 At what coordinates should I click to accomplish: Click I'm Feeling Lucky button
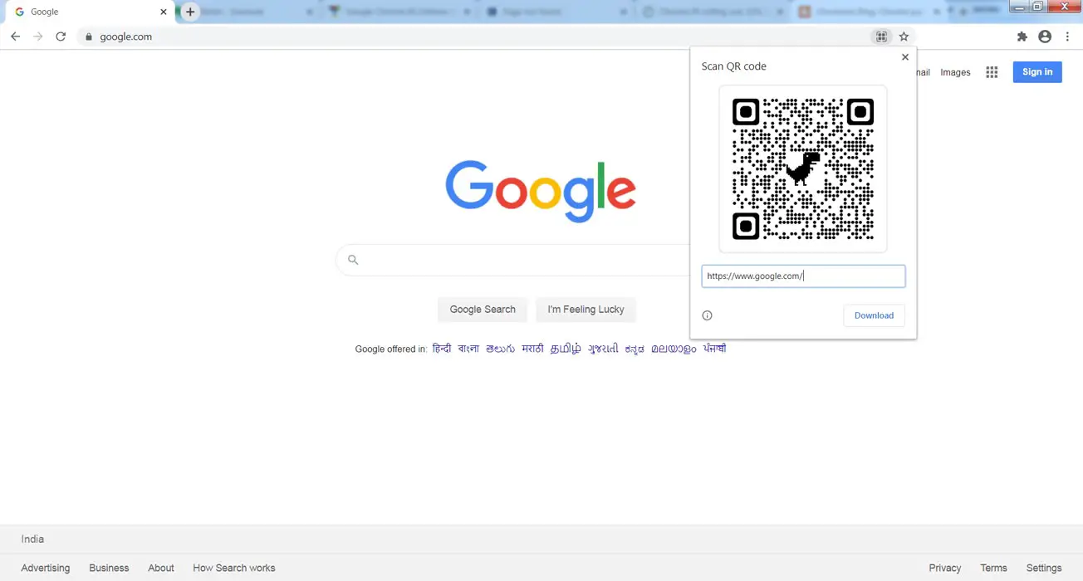(586, 310)
